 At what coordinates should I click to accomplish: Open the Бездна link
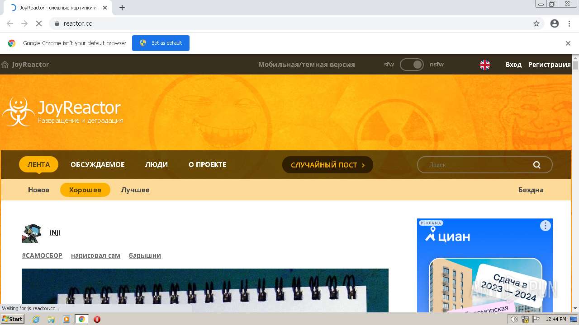click(x=531, y=190)
